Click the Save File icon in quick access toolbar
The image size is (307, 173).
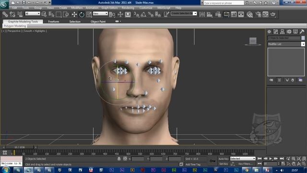point(24,2)
